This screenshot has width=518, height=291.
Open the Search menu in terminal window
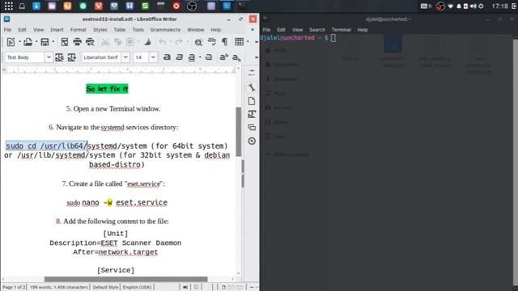pyautogui.click(x=317, y=30)
